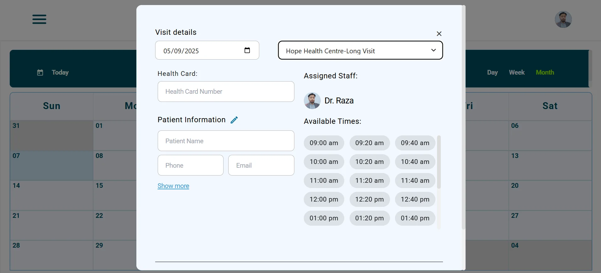This screenshot has height=273, width=601.
Task: Close the Visit details dialog
Action: tap(439, 34)
